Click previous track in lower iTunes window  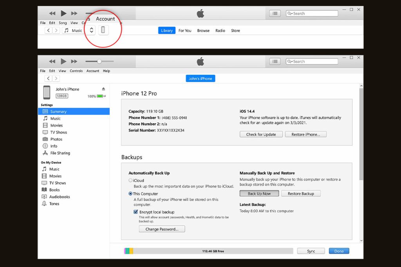point(52,61)
